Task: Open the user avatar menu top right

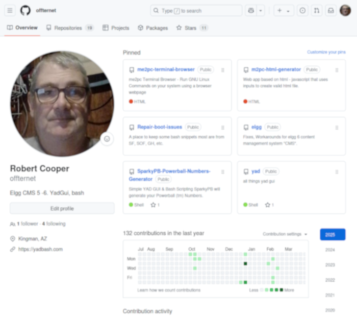Action: click(345, 10)
